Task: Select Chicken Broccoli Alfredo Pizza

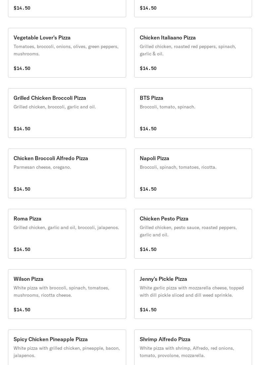Action: click(67, 173)
